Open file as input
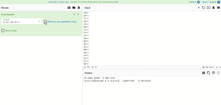221x105 pixels. pyautogui.click(x=208, y=8)
